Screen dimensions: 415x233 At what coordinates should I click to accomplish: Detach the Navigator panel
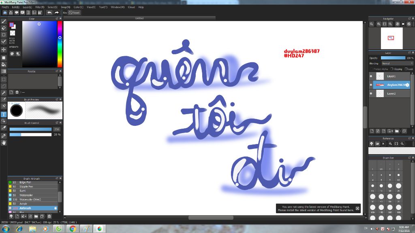click(x=409, y=19)
